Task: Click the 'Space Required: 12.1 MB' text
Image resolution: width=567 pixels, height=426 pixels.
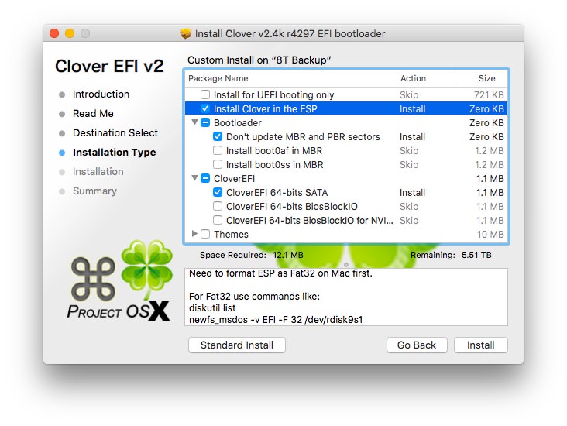Action: [x=252, y=255]
